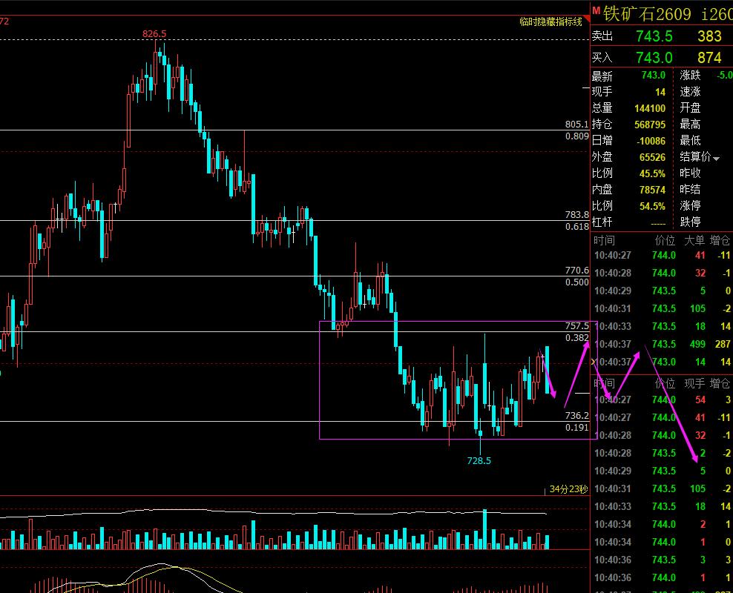Click the 最低 label
The image size is (733, 593).
click(x=690, y=141)
